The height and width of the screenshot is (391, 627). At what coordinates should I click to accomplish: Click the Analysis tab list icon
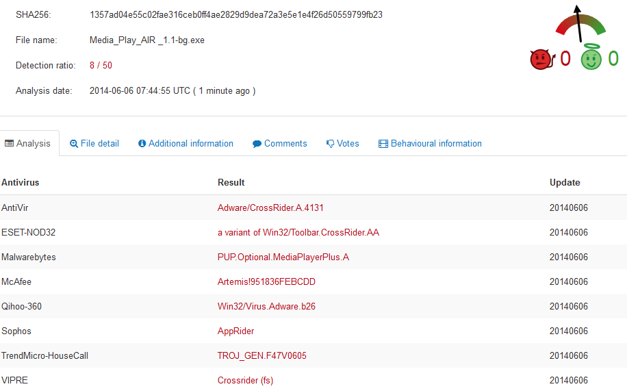(x=9, y=143)
